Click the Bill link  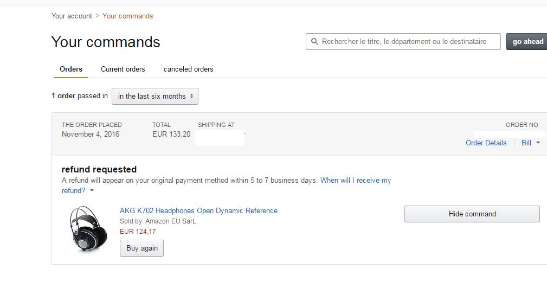pyautogui.click(x=526, y=143)
